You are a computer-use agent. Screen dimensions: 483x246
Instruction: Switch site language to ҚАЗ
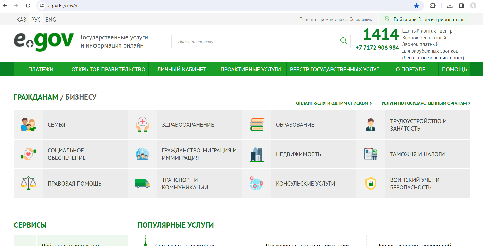[21, 20]
